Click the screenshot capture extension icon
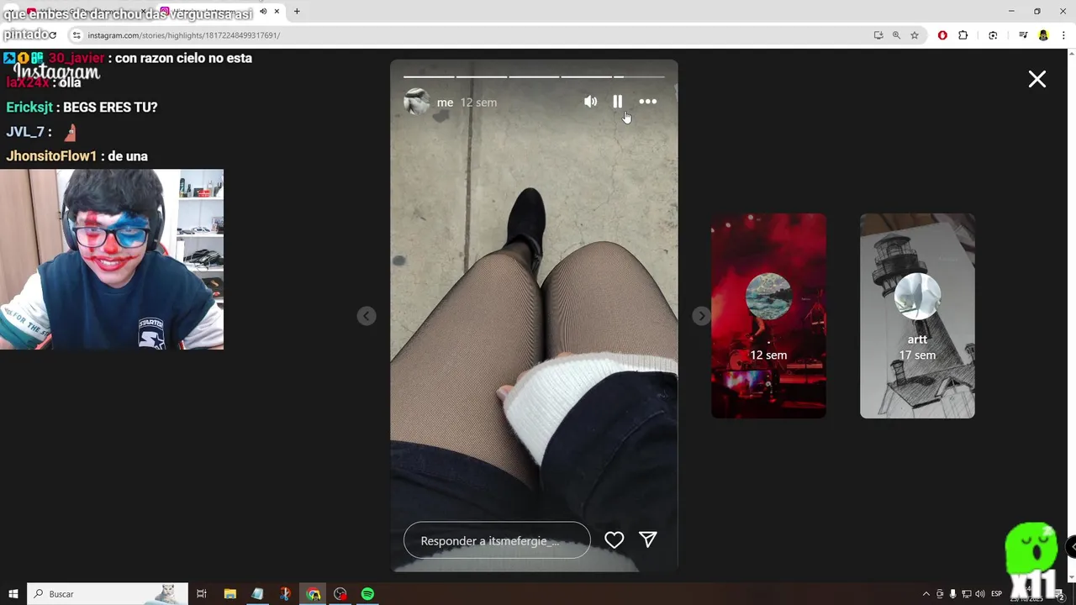This screenshot has width=1076, height=605. (993, 35)
